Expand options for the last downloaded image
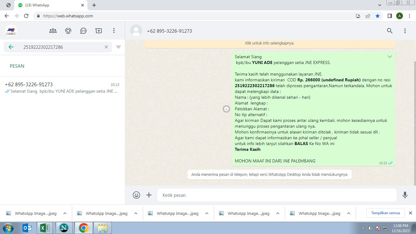Screen dimensions: 416x234 click(349, 213)
